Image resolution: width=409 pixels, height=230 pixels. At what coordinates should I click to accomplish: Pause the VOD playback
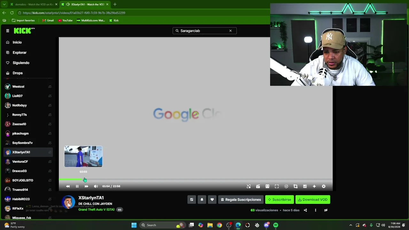77,186
